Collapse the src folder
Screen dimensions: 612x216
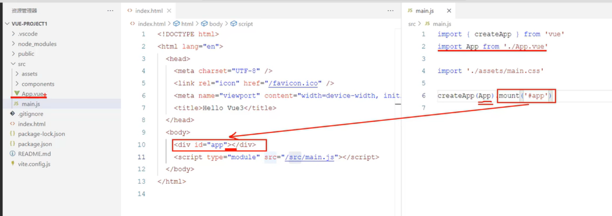(21, 64)
